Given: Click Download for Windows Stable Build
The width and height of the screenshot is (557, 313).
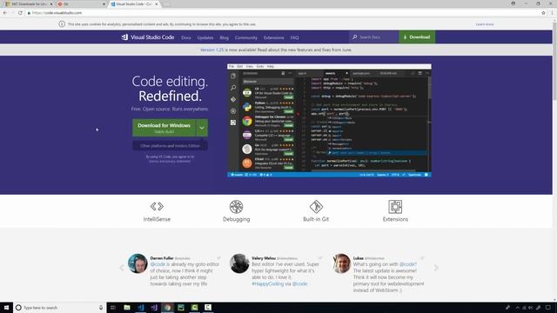Looking at the screenshot, I should [x=164, y=128].
